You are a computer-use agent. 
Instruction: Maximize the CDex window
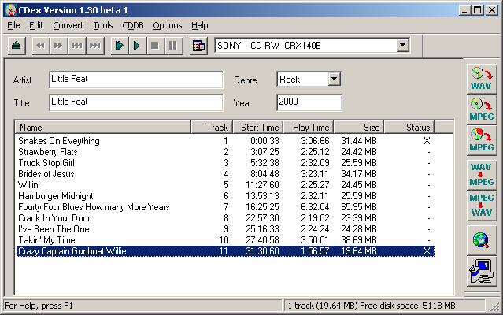[477, 10]
